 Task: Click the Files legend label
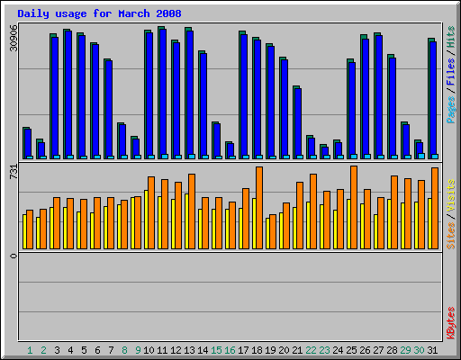point(451,72)
